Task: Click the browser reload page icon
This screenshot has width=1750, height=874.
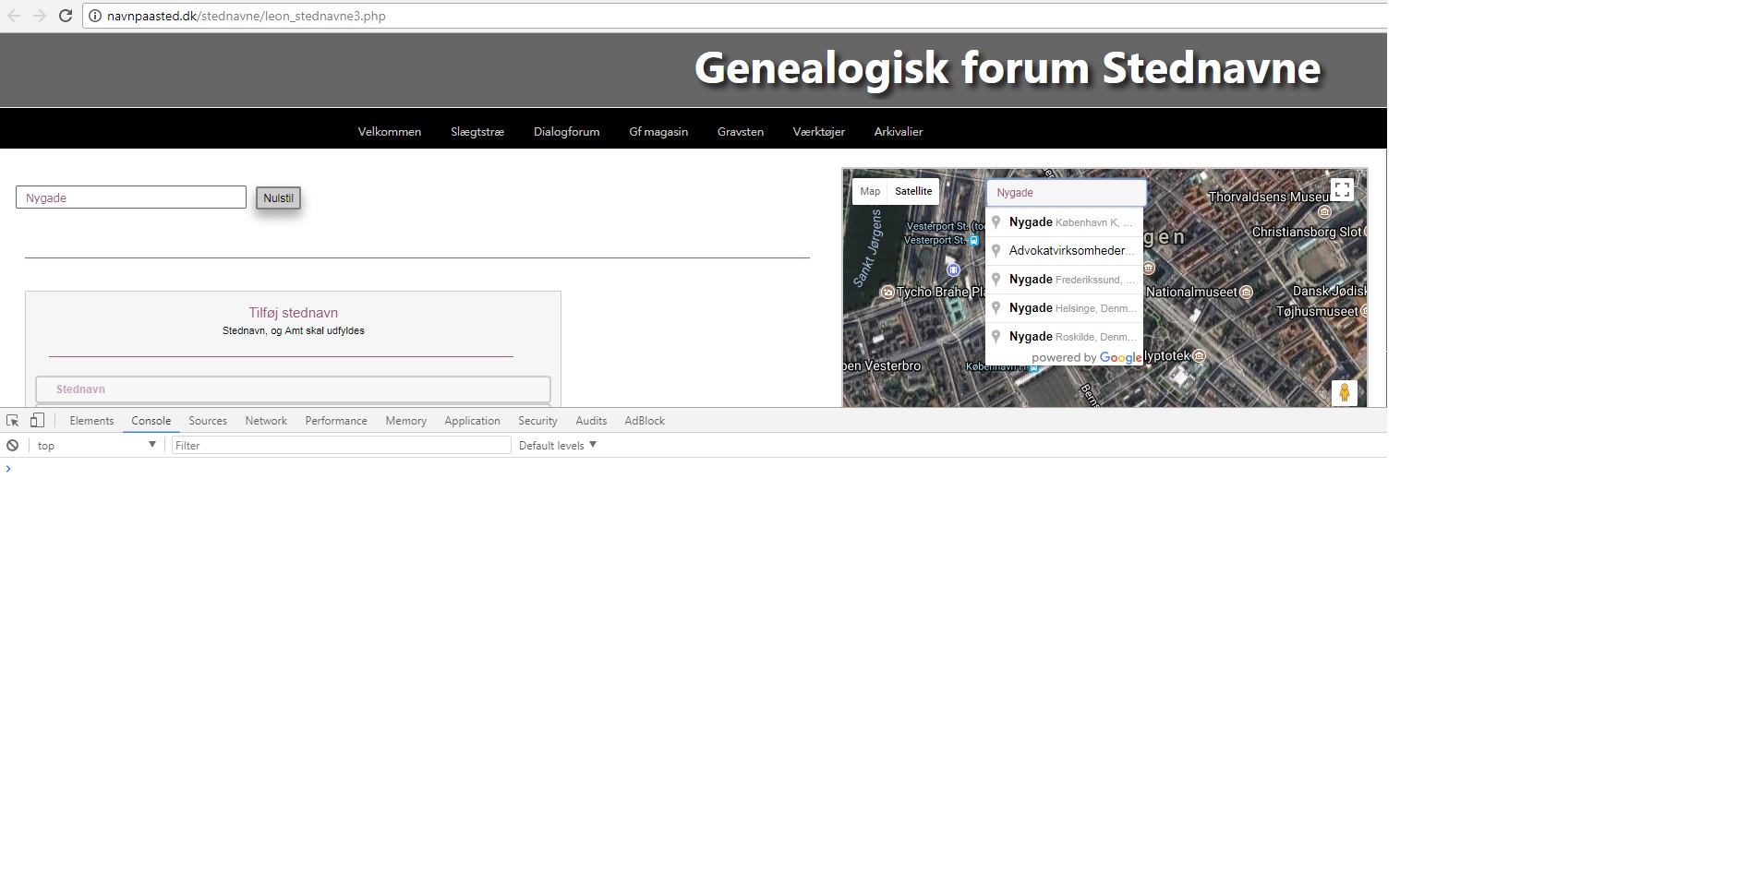Action: click(x=66, y=16)
